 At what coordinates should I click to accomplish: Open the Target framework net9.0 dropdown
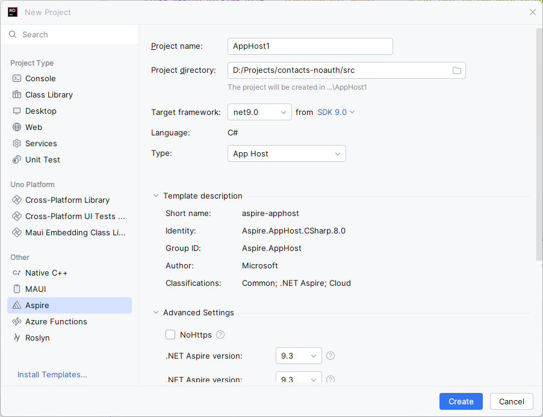pos(259,112)
